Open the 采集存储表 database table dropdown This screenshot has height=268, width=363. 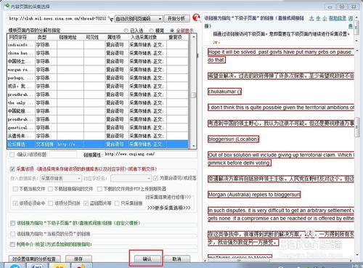tap(61, 179)
